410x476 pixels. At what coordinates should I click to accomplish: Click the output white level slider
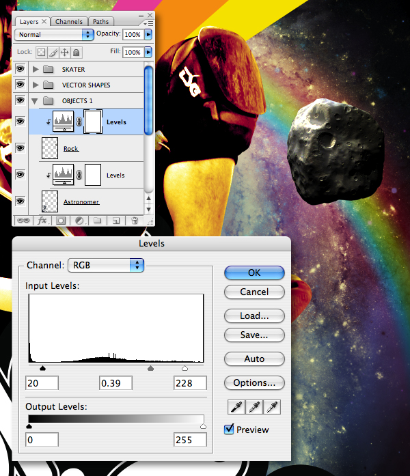[203, 426]
